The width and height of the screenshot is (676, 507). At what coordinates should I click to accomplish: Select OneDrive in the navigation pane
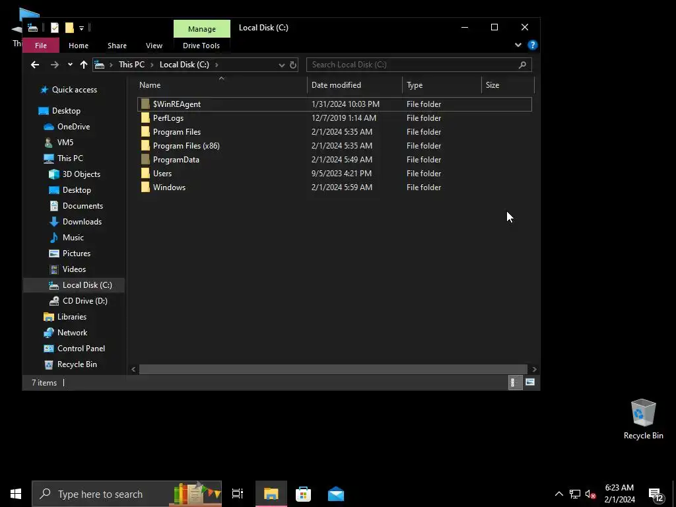[x=73, y=127]
